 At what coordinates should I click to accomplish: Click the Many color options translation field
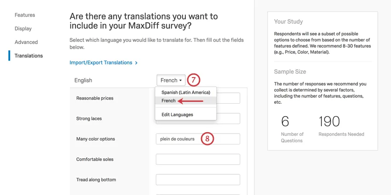(198, 139)
